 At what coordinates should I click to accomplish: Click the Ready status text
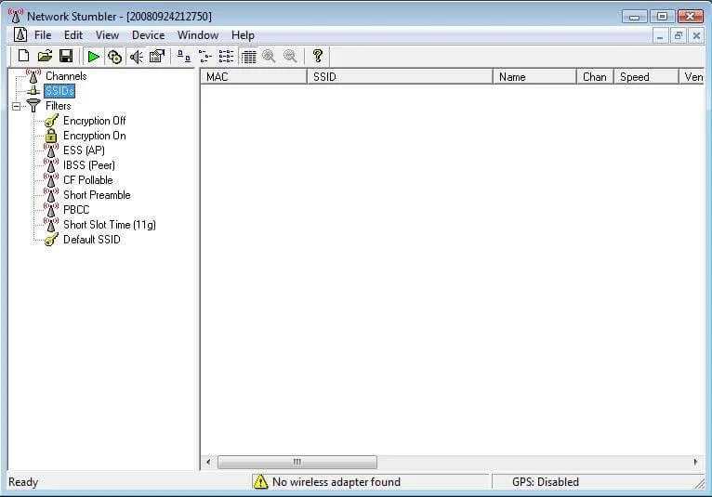(x=23, y=482)
